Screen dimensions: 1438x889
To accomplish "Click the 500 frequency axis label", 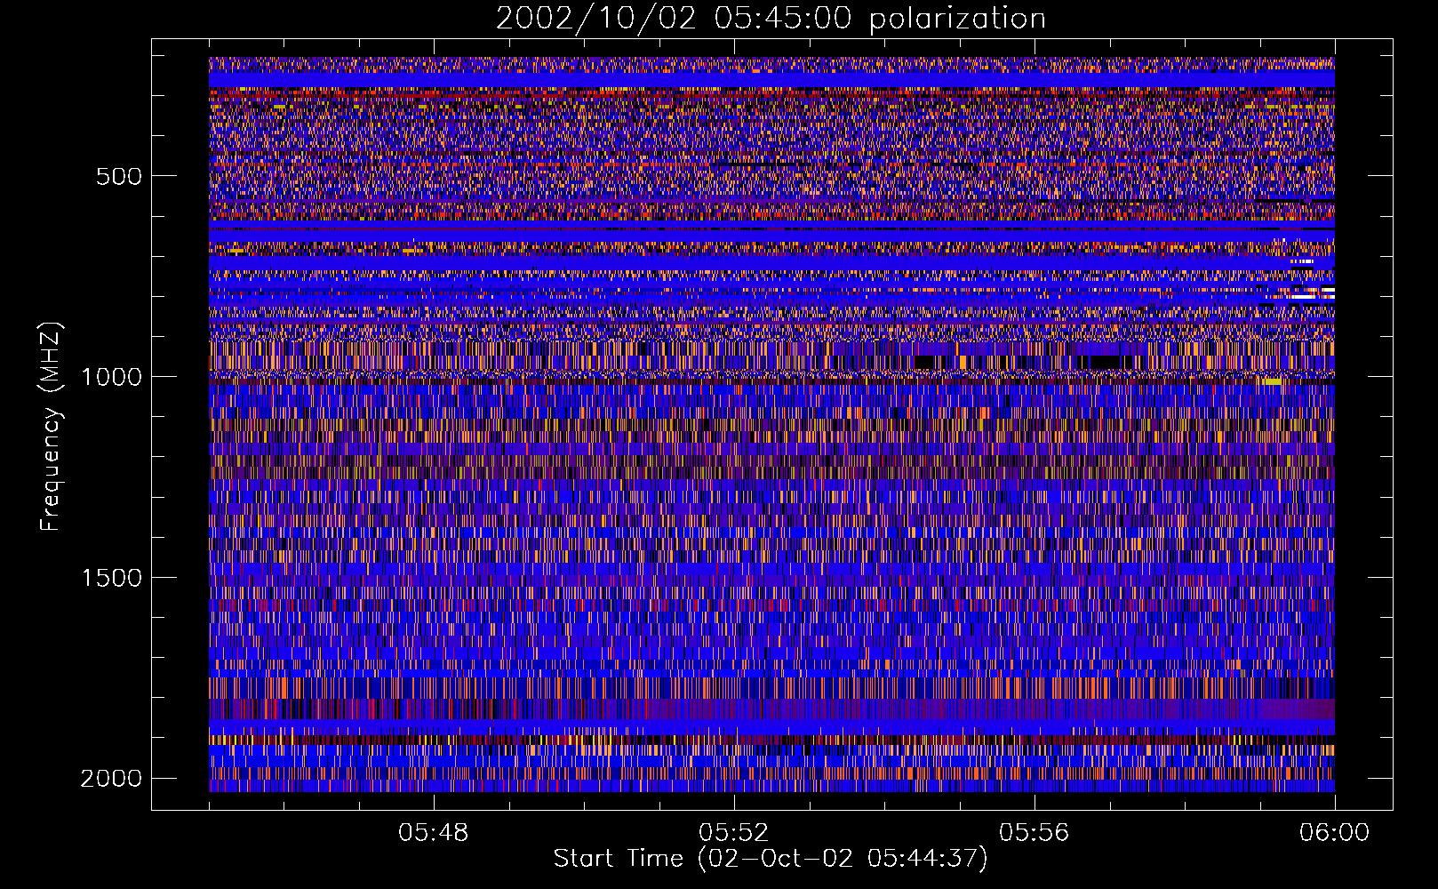I will click(119, 176).
